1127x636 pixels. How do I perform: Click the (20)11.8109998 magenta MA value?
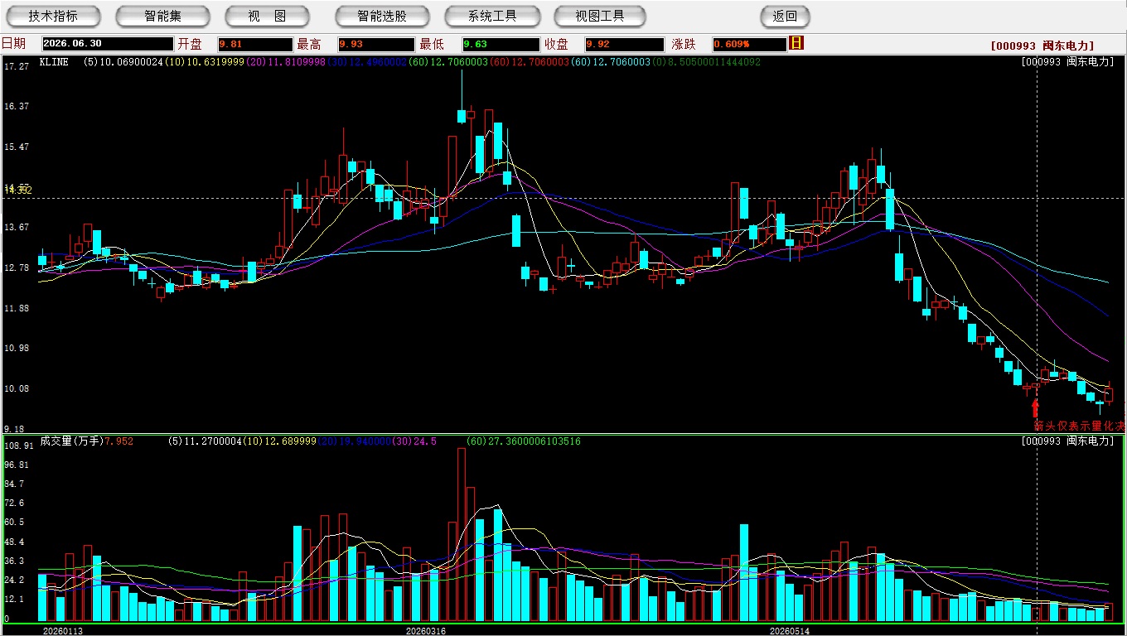pyautogui.click(x=285, y=62)
